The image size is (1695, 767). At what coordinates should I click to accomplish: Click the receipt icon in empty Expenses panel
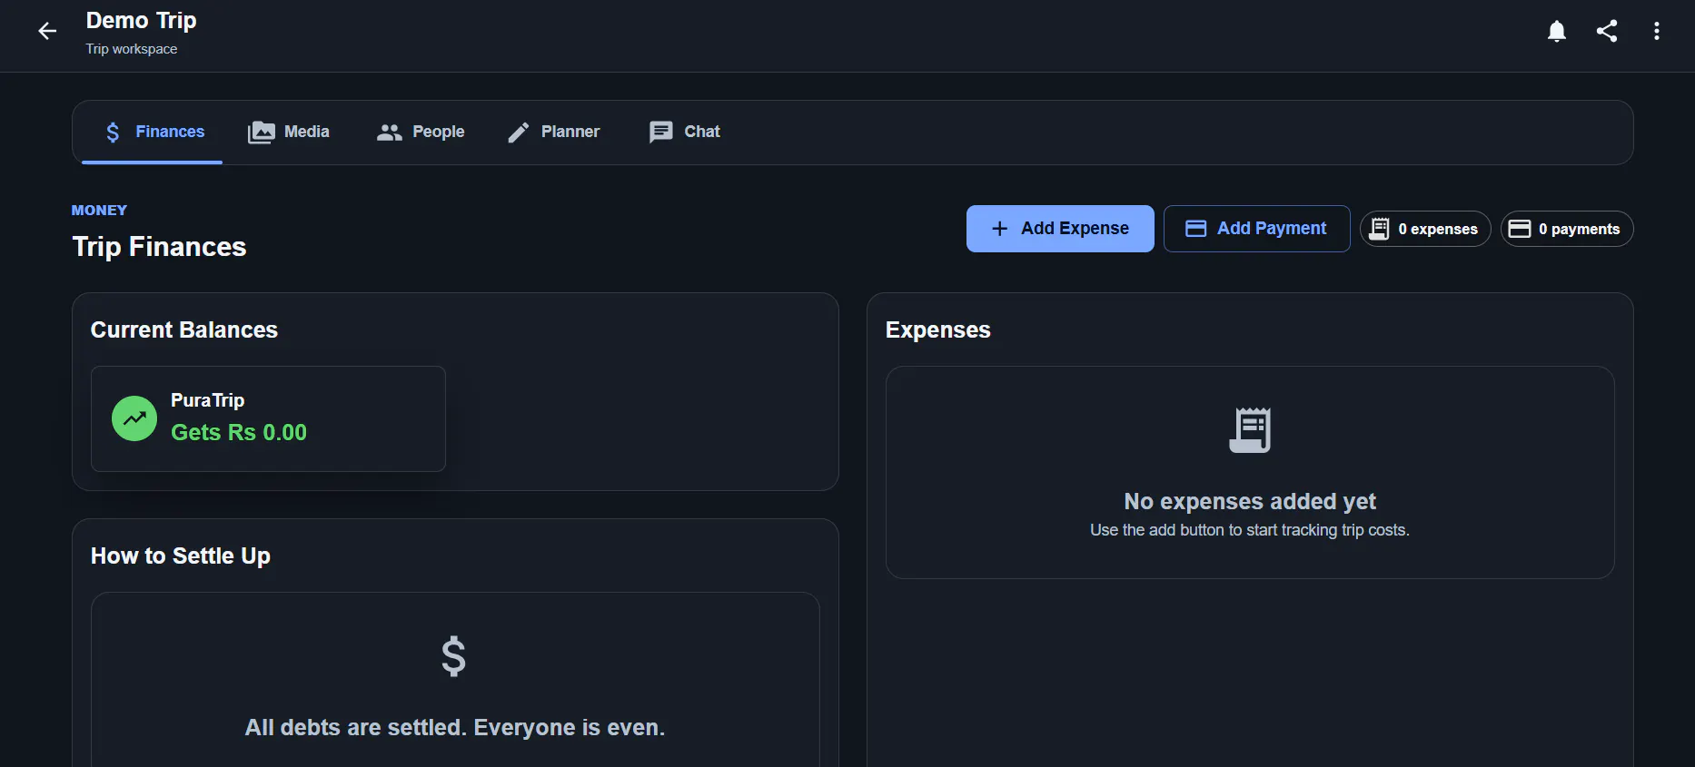tap(1250, 430)
